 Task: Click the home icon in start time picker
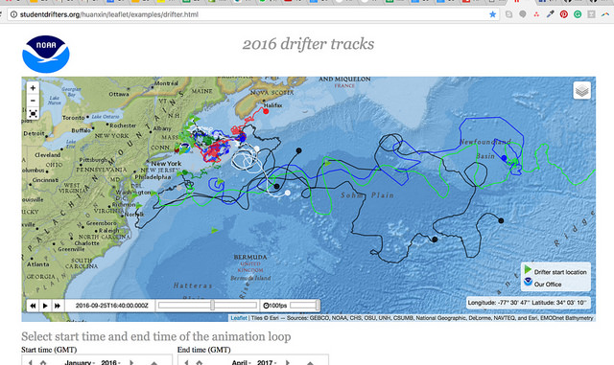click(x=43, y=363)
